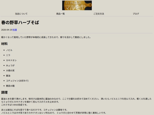Click the コチュジャン(お好みで) list item
Screen dimensions: 154x115
(17, 81)
